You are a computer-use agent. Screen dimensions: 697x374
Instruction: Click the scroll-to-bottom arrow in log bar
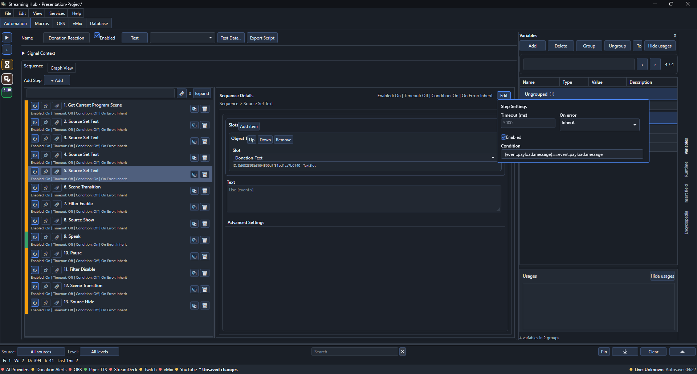[625, 352]
